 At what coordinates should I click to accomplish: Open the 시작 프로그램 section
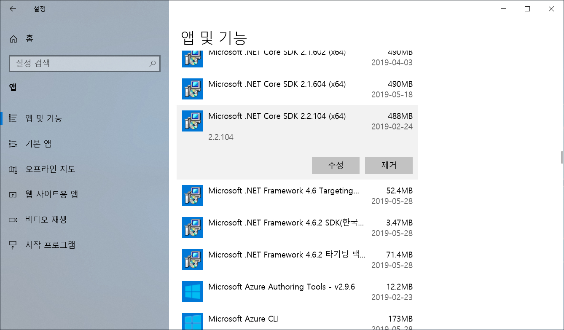(84, 245)
